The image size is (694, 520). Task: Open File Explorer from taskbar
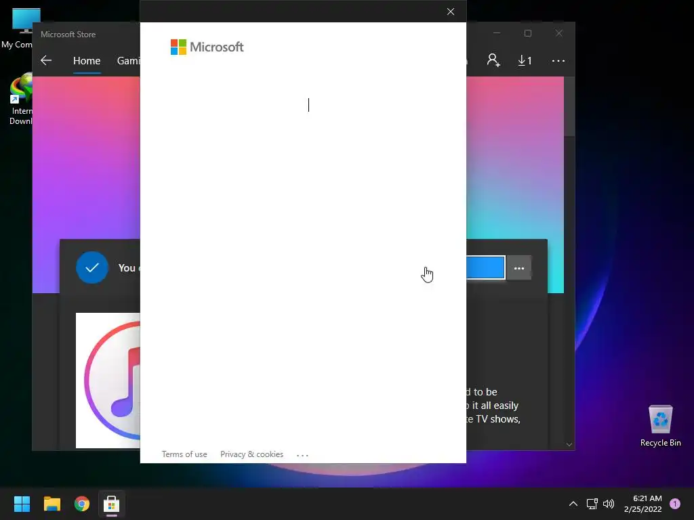(x=52, y=504)
